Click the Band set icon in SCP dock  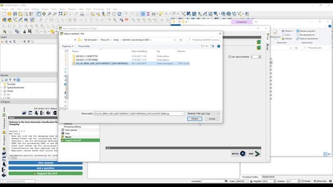[x=24, y=113]
